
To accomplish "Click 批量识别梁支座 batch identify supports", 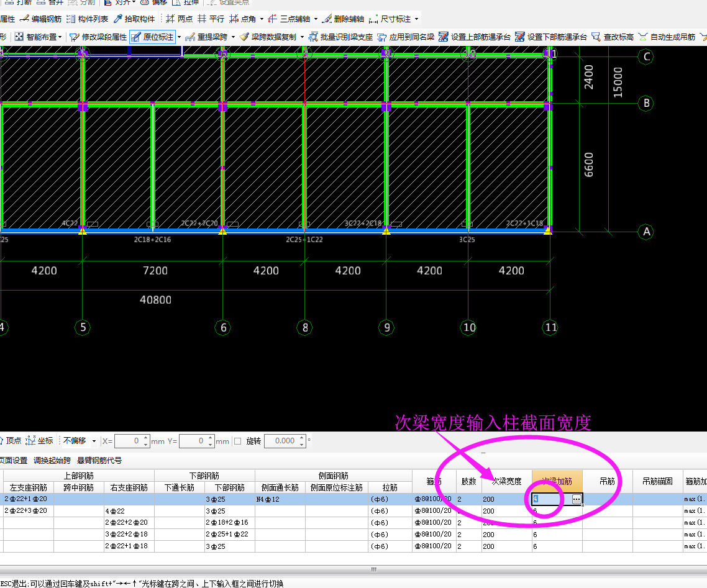I will 340,37.
